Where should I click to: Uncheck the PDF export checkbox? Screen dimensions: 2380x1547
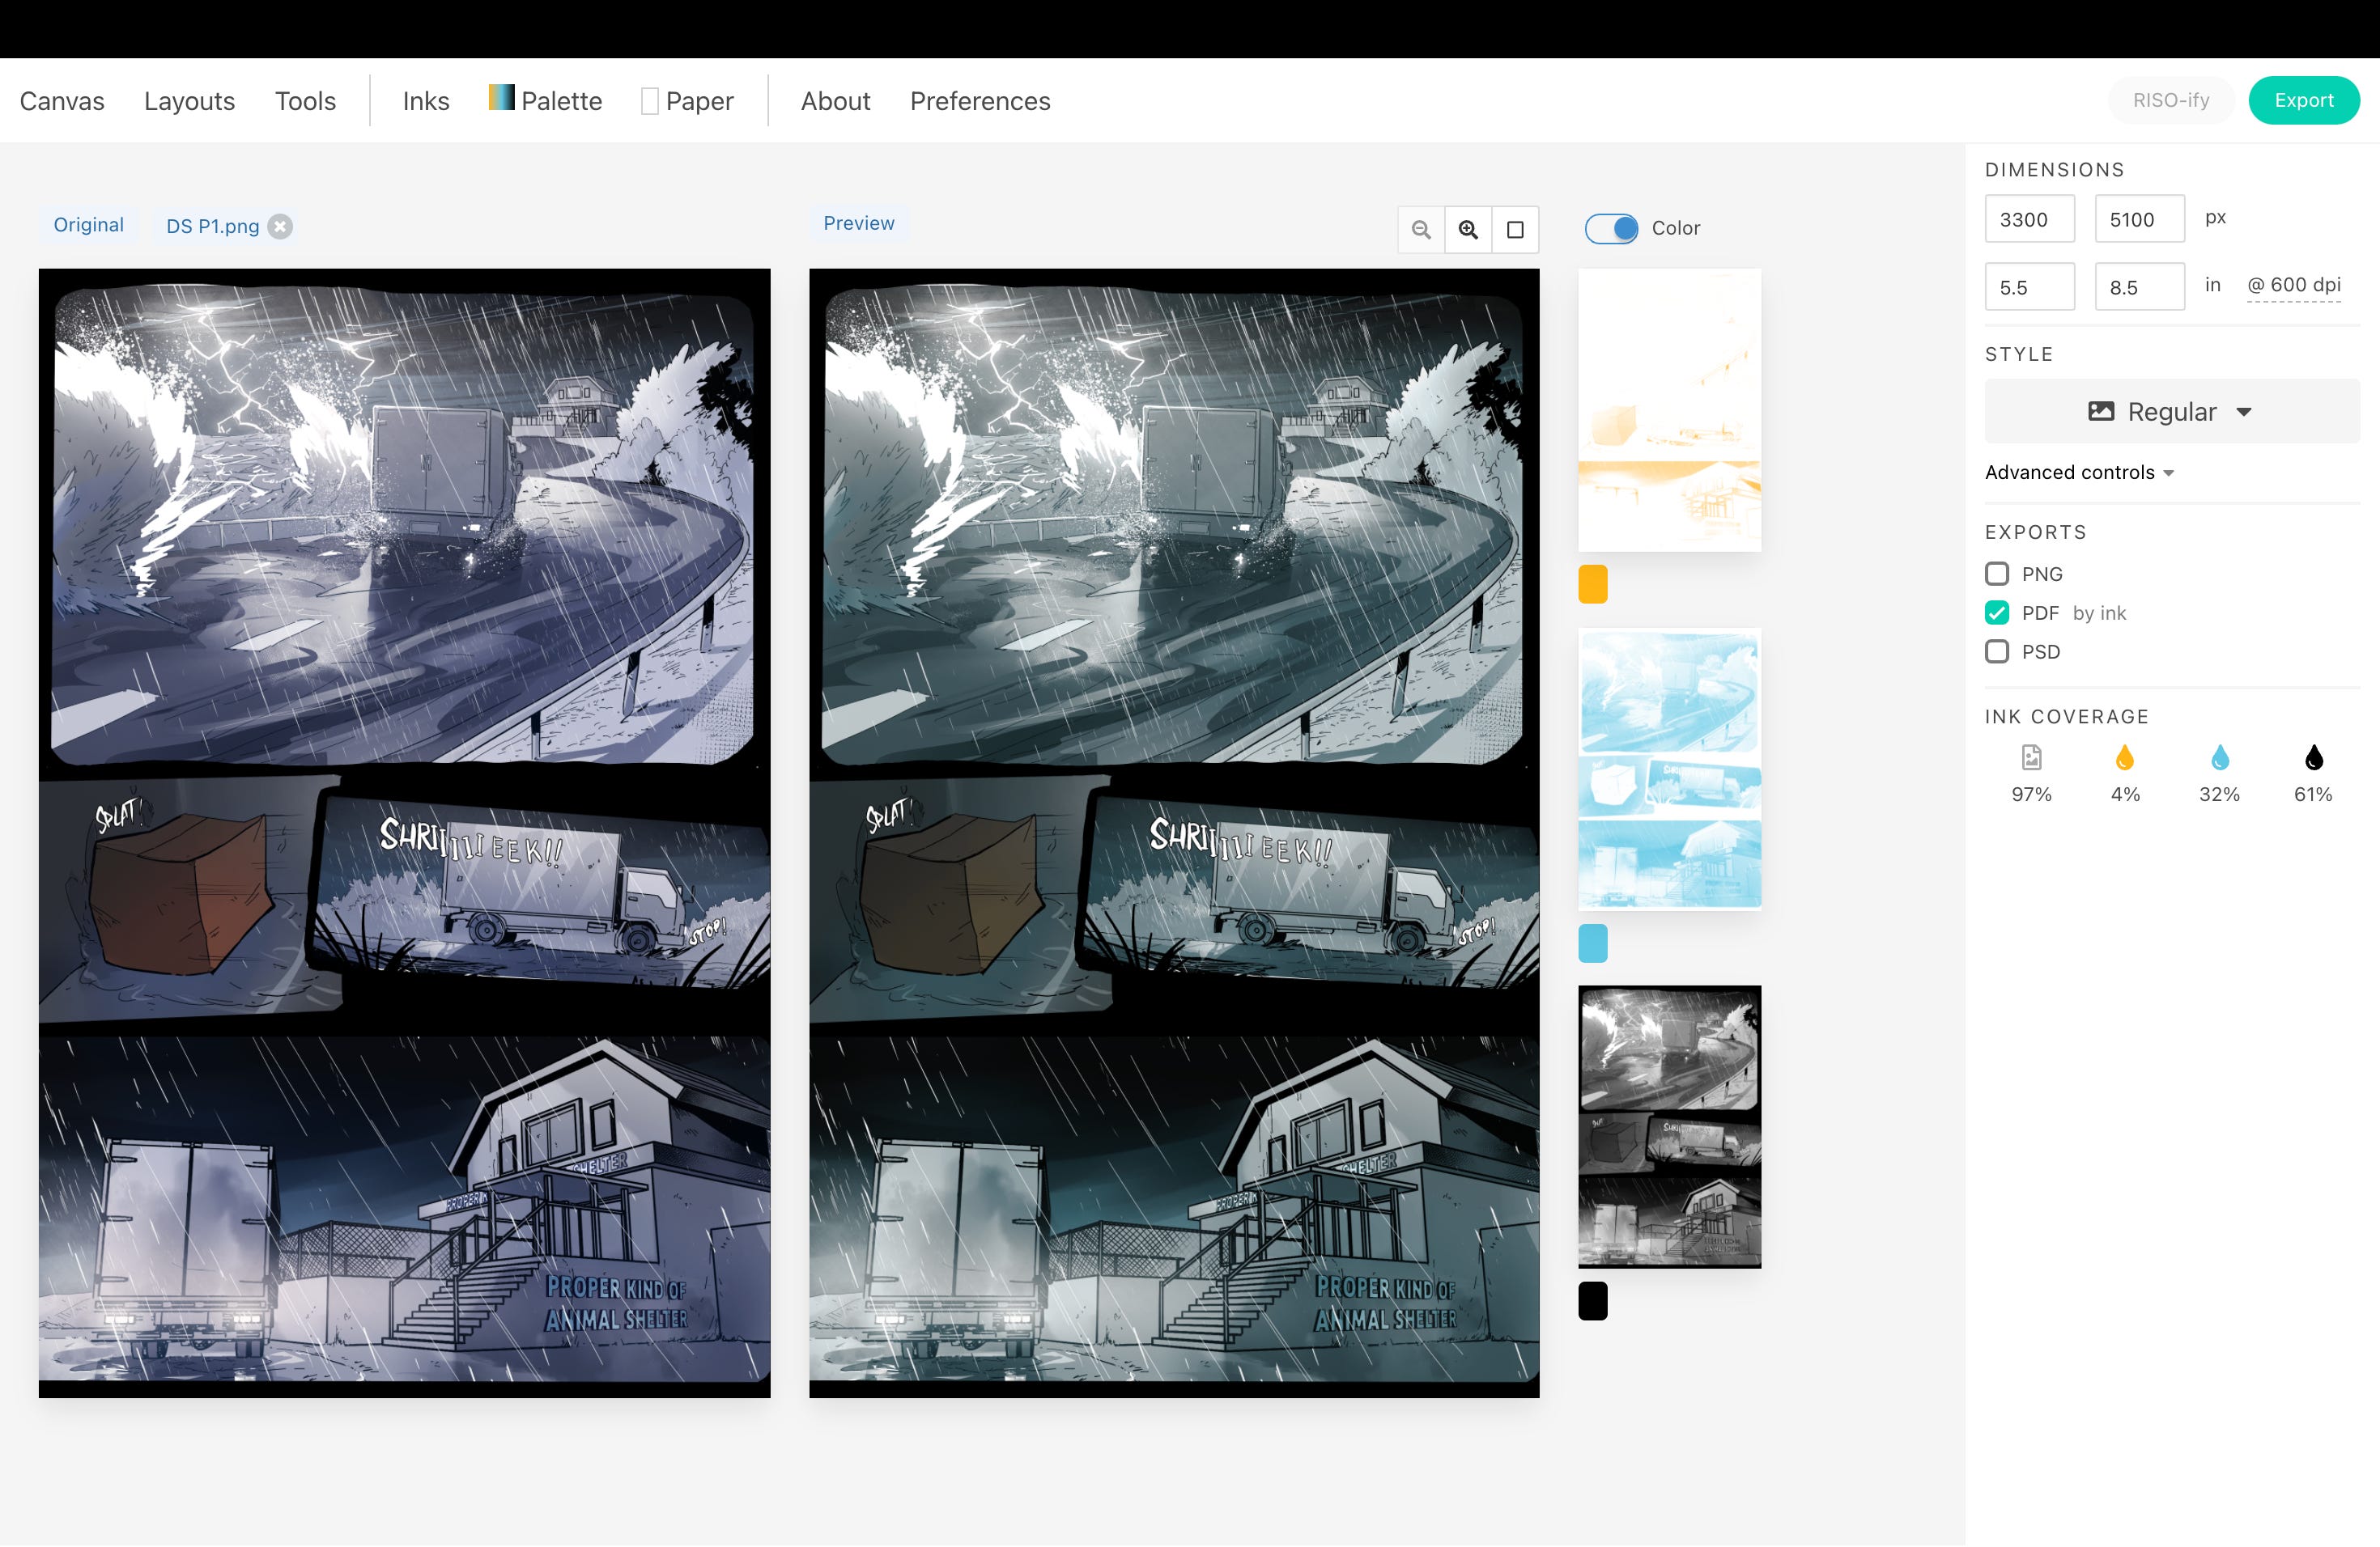pyautogui.click(x=1997, y=612)
